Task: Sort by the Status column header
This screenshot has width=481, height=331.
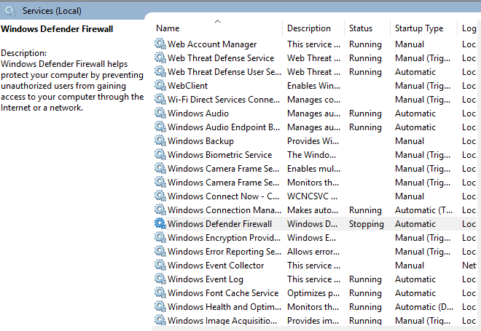Action: [367, 28]
